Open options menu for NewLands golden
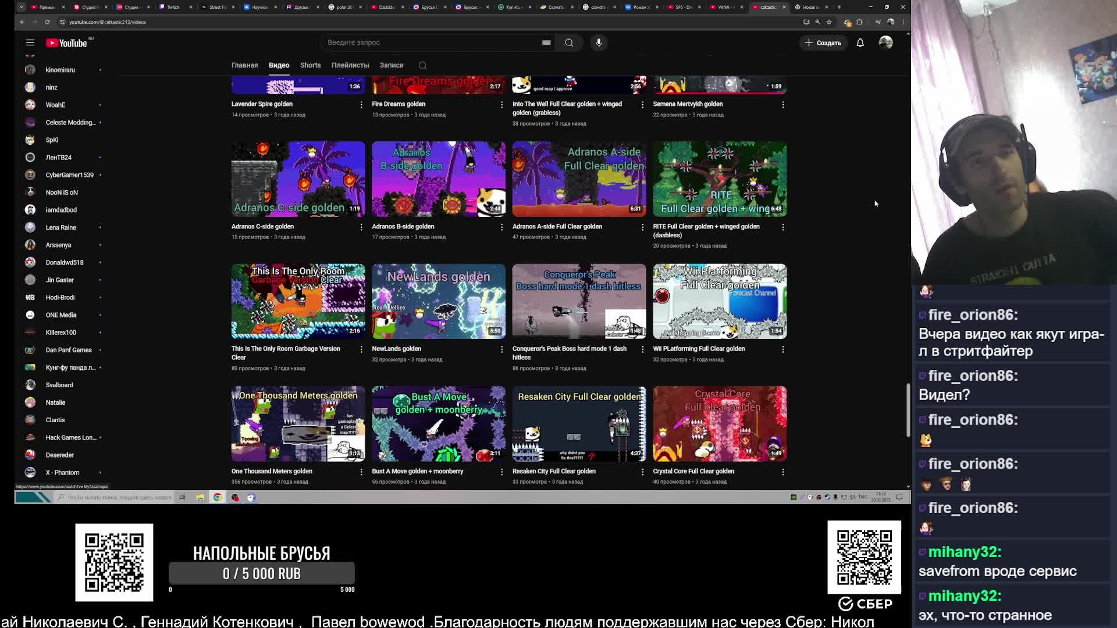 501,349
